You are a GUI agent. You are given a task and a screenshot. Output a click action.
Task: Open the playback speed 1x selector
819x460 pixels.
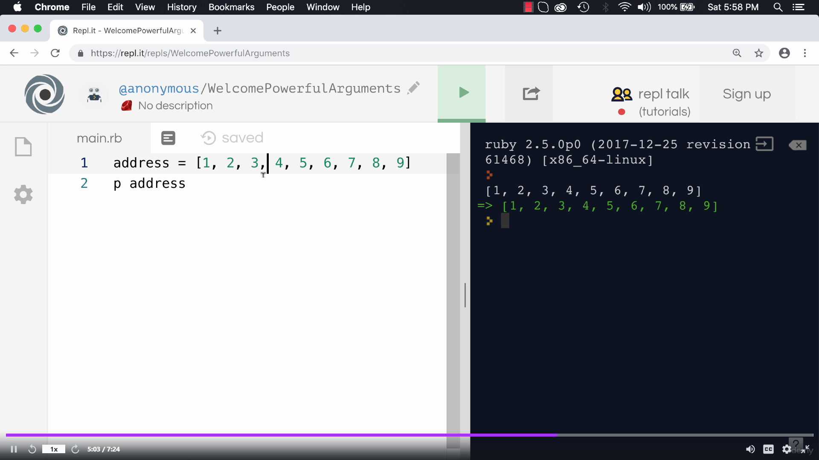54,449
